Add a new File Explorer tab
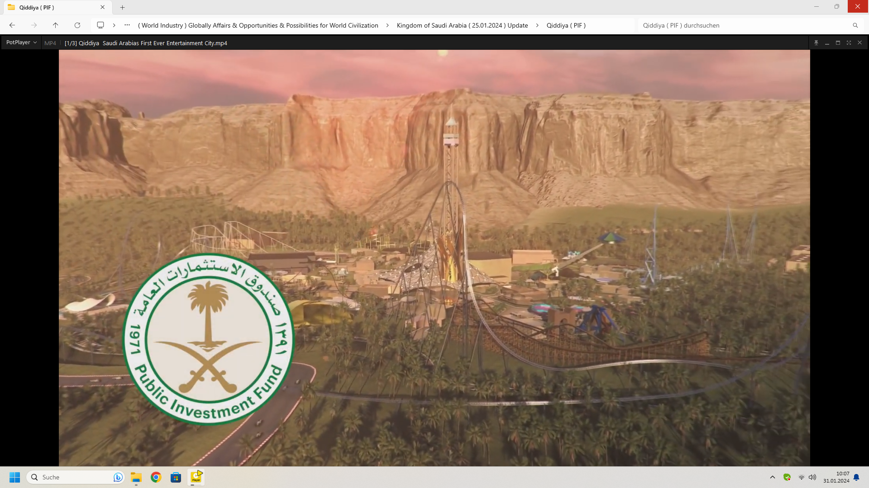 pos(122,7)
